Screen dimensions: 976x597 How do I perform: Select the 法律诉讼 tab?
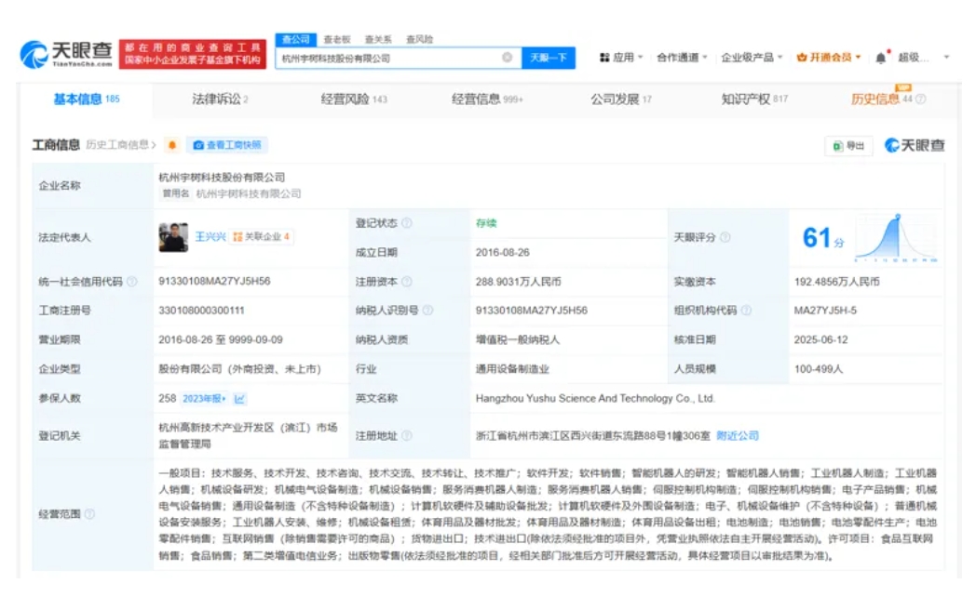click(221, 99)
